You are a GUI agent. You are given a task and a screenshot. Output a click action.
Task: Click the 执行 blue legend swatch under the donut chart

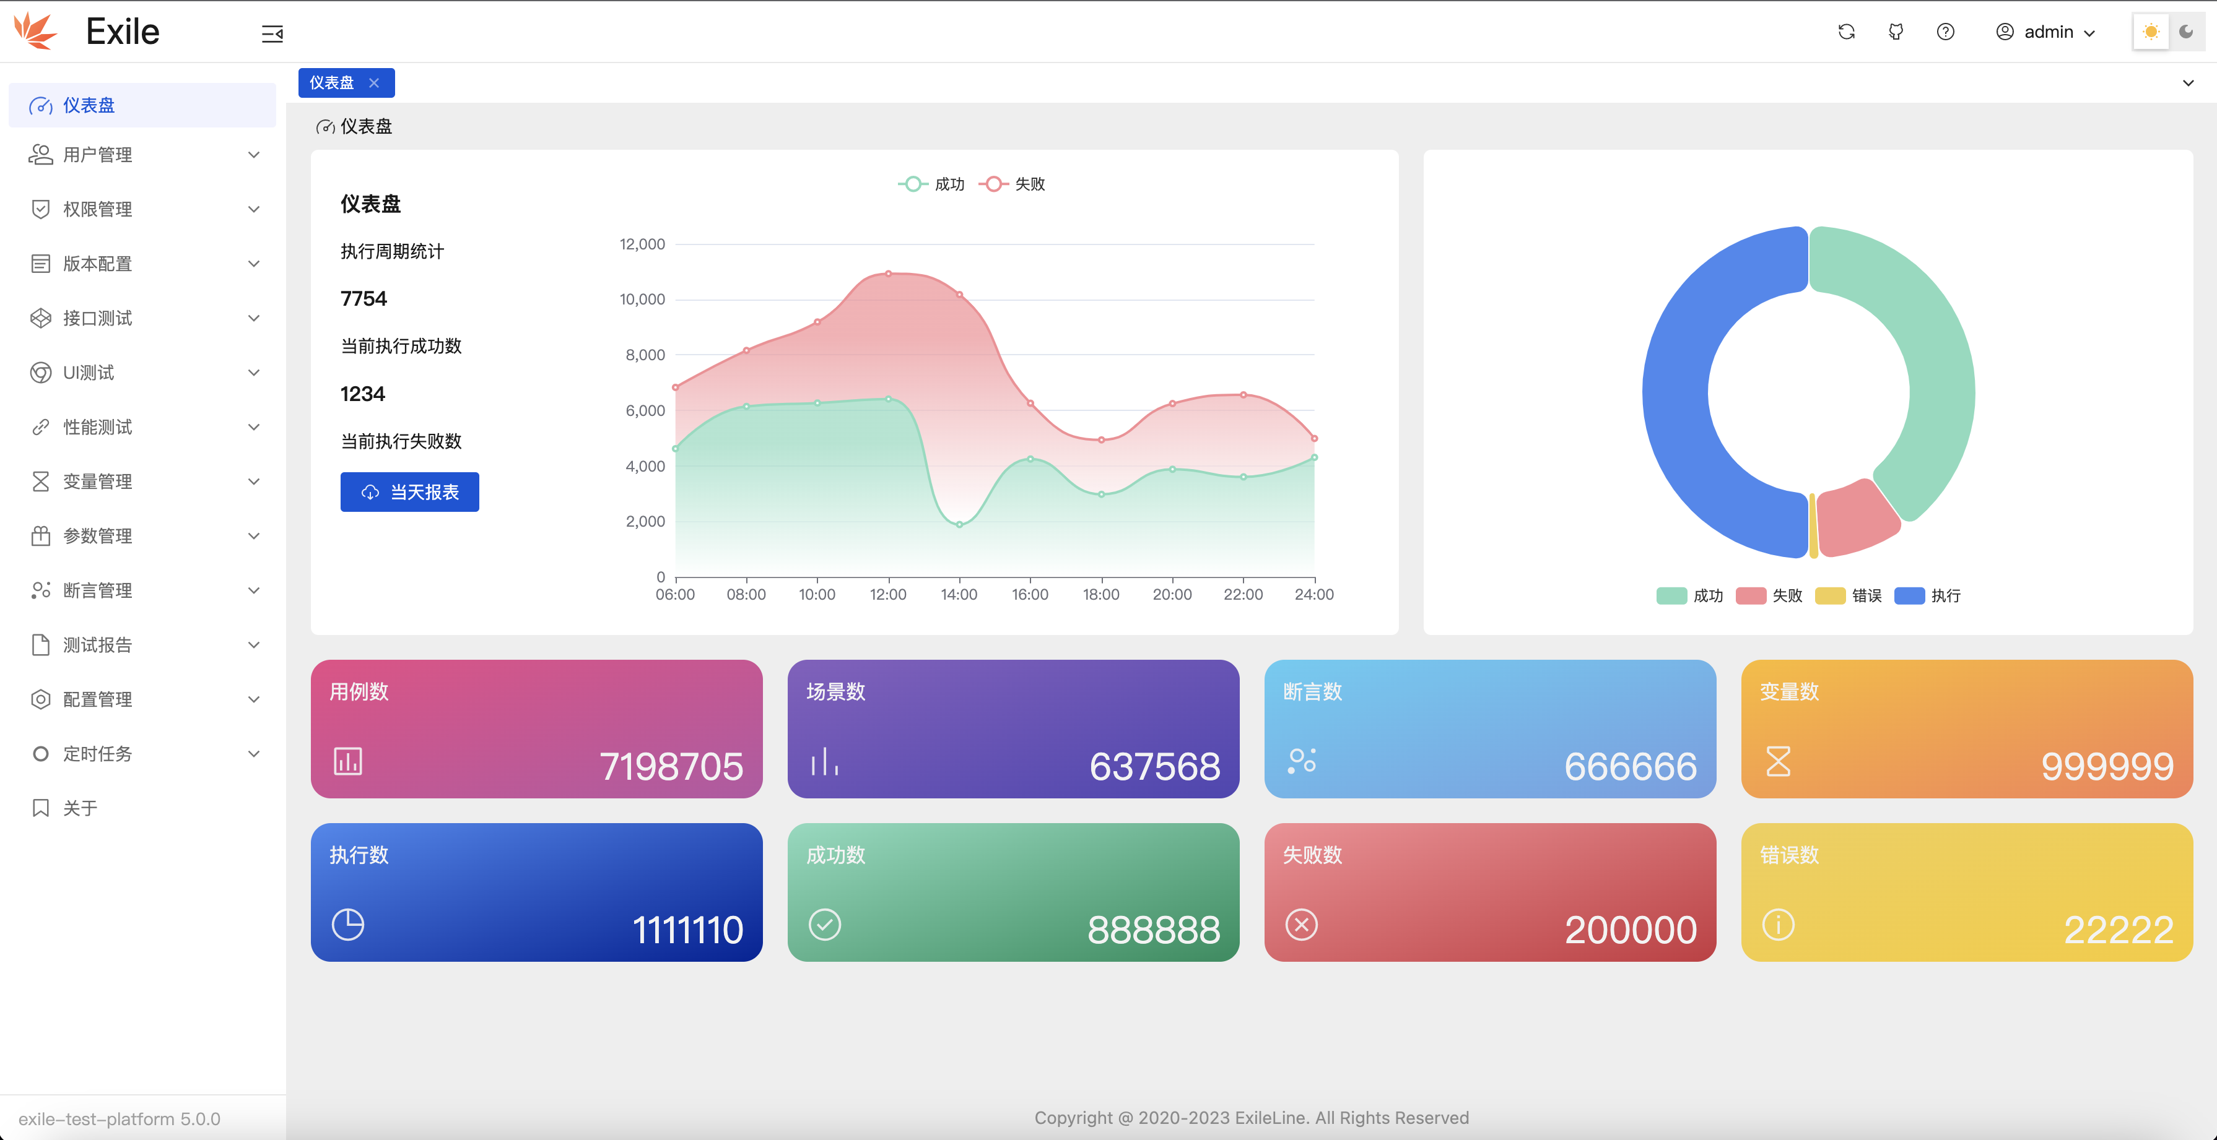pyautogui.click(x=1909, y=595)
